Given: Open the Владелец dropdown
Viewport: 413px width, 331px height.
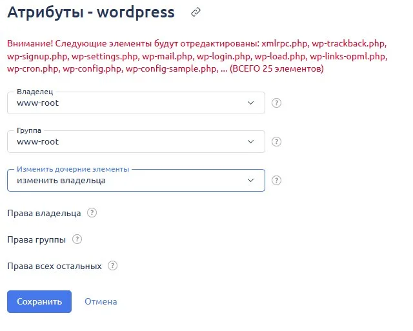Looking at the screenshot, I should pos(136,103).
